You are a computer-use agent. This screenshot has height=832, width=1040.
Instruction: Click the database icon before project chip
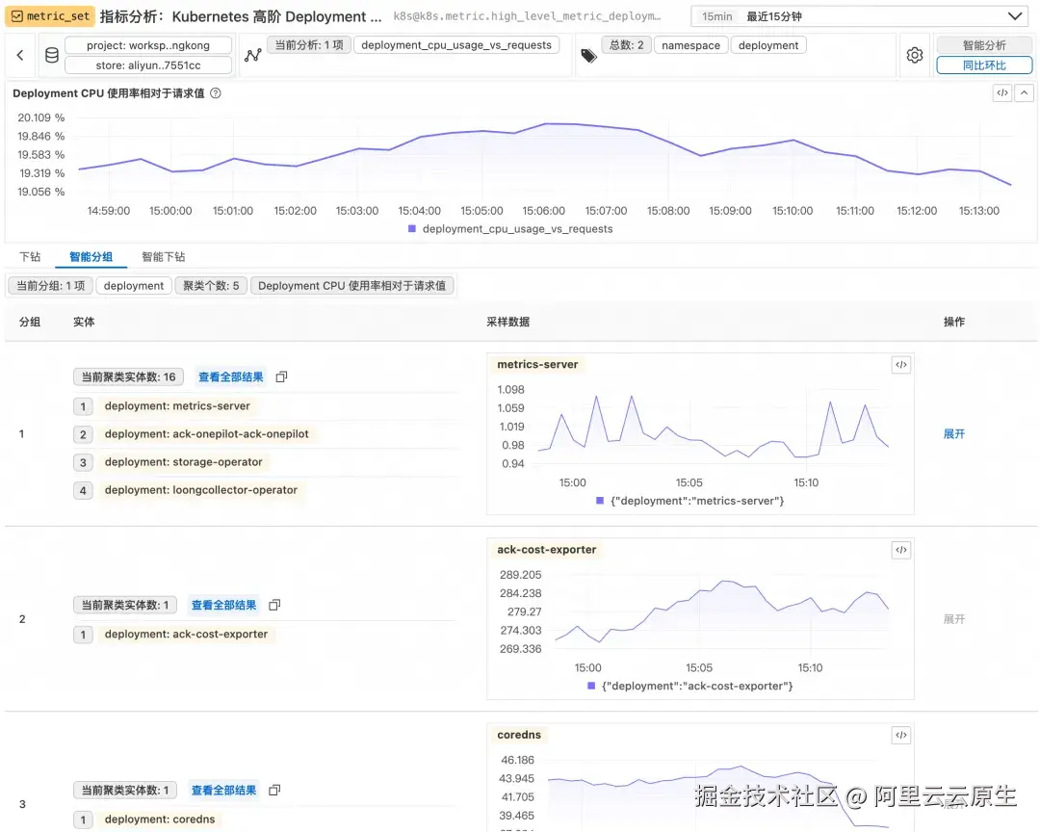51,55
